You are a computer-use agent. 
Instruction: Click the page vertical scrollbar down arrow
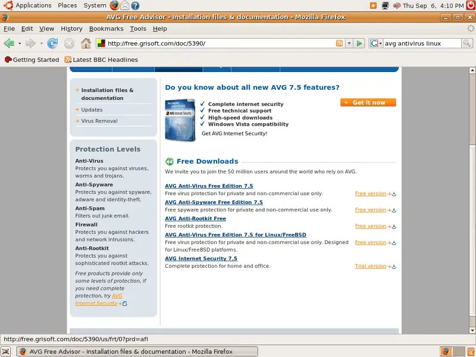pos(472,330)
